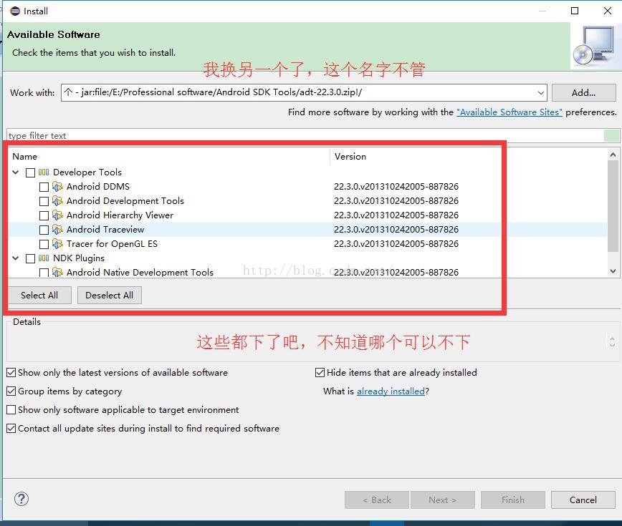Image resolution: width=622 pixels, height=526 pixels.
Task: Open the already installed link
Action: point(391,391)
